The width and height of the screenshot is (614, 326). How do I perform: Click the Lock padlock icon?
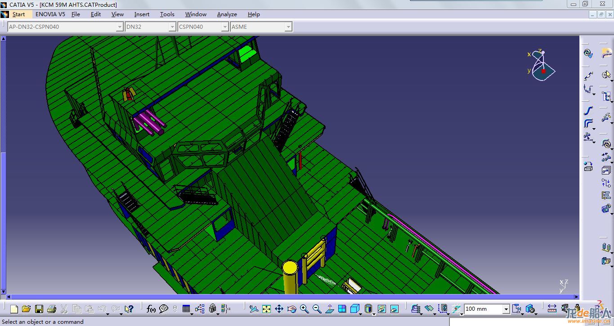pos(213,309)
